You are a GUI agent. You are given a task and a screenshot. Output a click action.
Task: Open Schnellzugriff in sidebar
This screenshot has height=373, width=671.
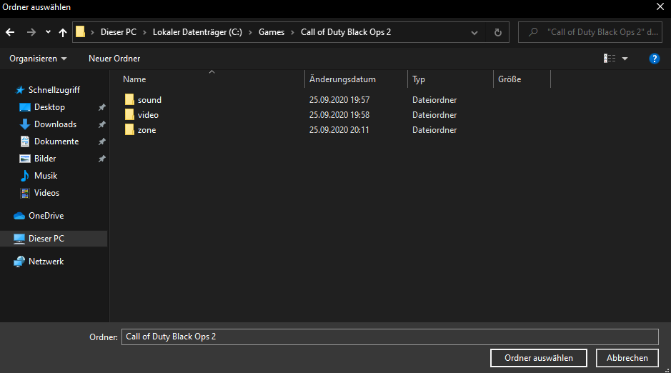click(x=54, y=90)
